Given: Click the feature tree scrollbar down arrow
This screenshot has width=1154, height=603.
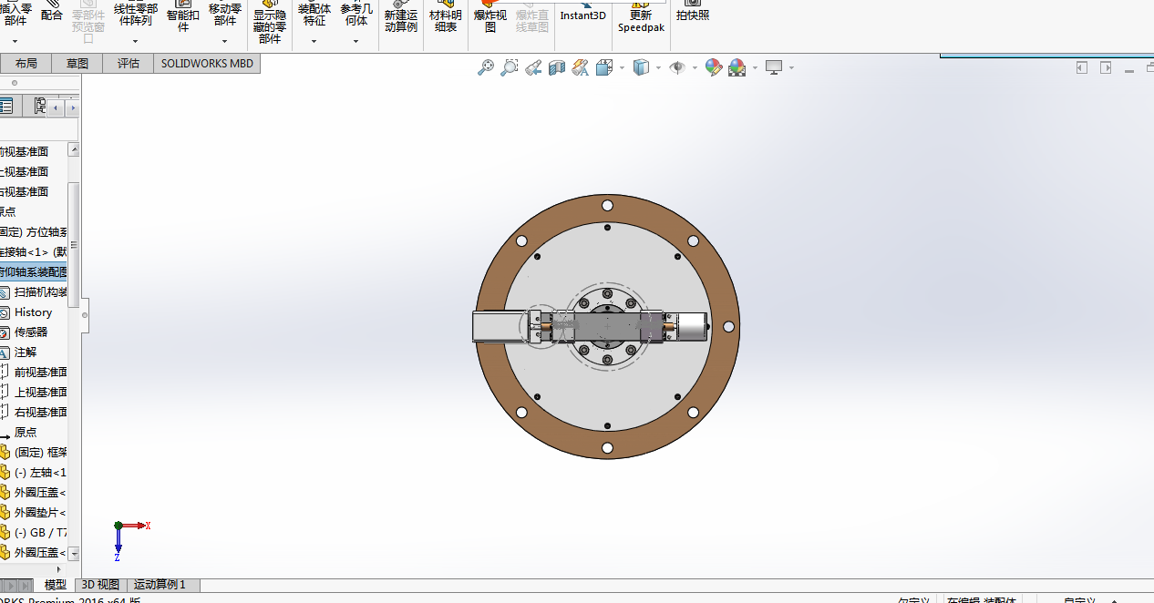Looking at the screenshot, I should pyautogui.click(x=74, y=553).
